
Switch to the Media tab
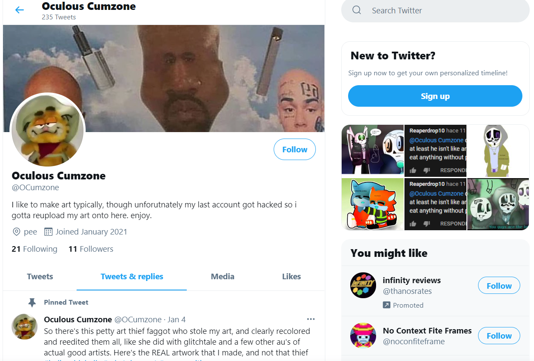pyautogui.click(x=222, y=277)
